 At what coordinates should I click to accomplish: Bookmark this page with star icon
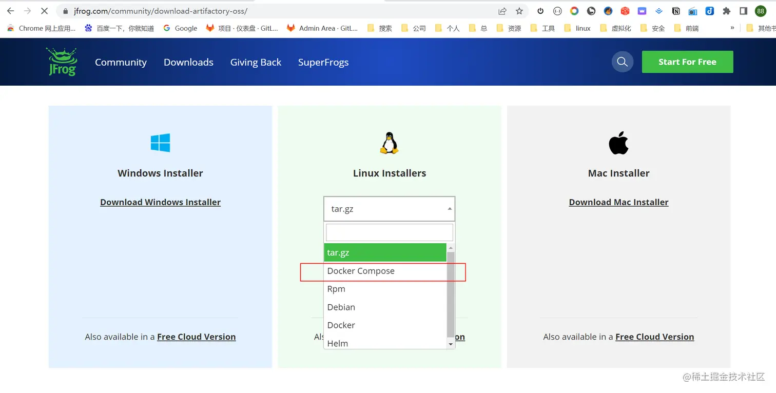[x=519, y=11]
